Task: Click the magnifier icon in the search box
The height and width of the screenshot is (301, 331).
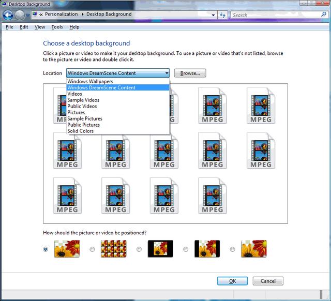Action: (x=323, y=14)
